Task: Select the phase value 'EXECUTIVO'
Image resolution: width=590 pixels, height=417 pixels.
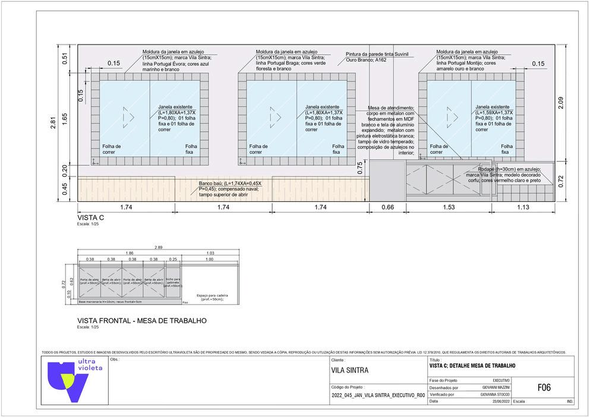Action: [501, 381]
